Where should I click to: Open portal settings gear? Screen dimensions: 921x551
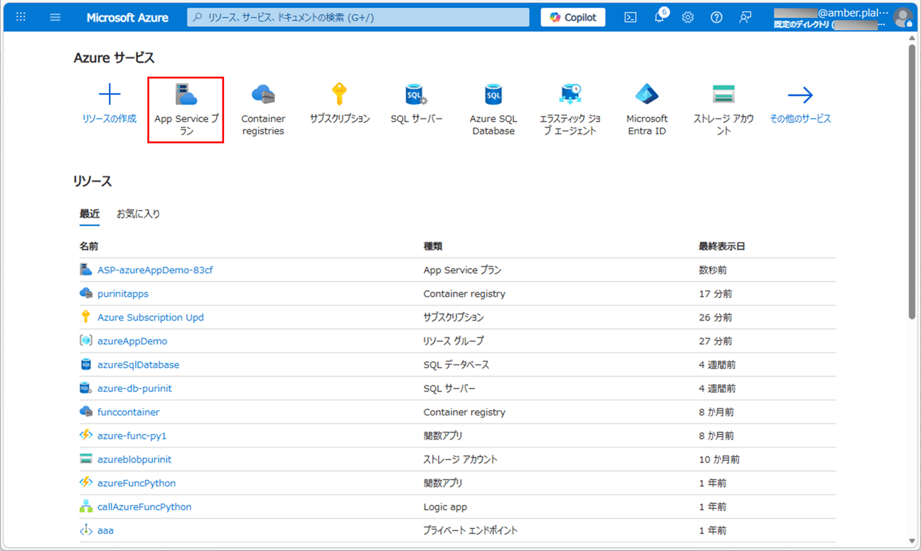click(x=688, y=17)
